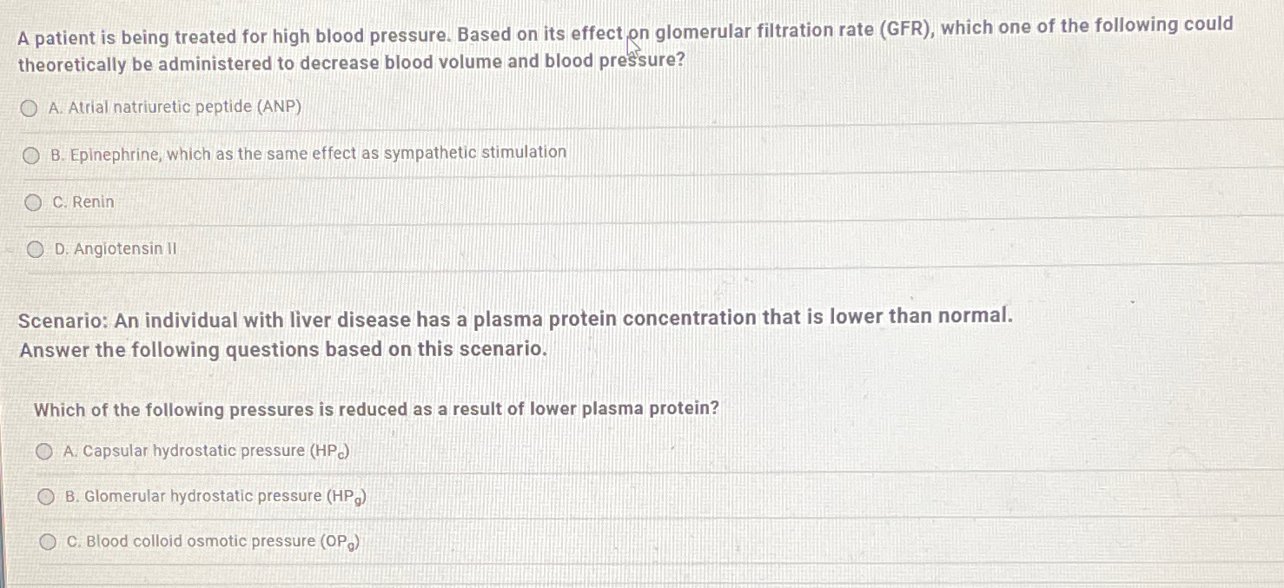Click the 'D. Angiotensin II' answer label

(x=116, y=249)
